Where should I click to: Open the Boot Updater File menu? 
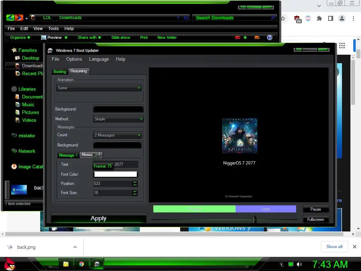pos(55,59)
